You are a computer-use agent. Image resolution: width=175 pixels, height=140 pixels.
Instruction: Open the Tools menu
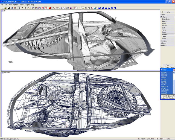click(22, 5)
